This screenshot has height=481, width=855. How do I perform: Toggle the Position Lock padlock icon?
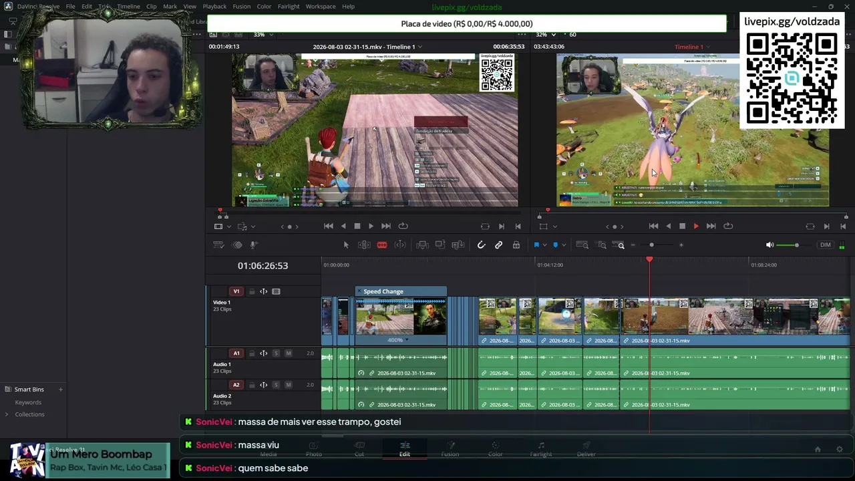pyautogui.click(x=516, y=245)
